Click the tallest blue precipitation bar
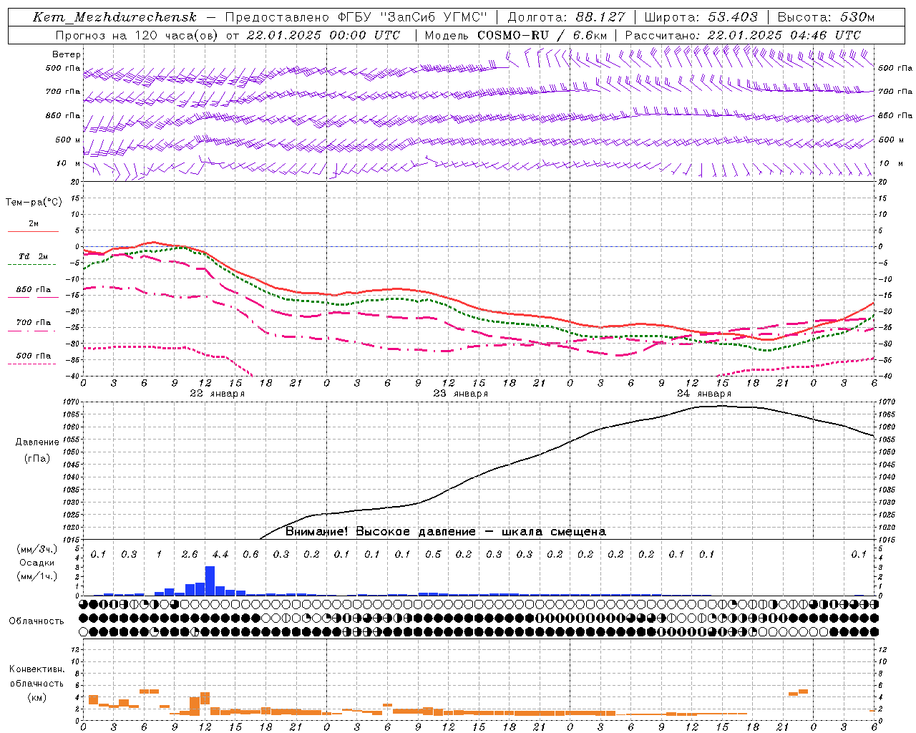 click(210, 581)
